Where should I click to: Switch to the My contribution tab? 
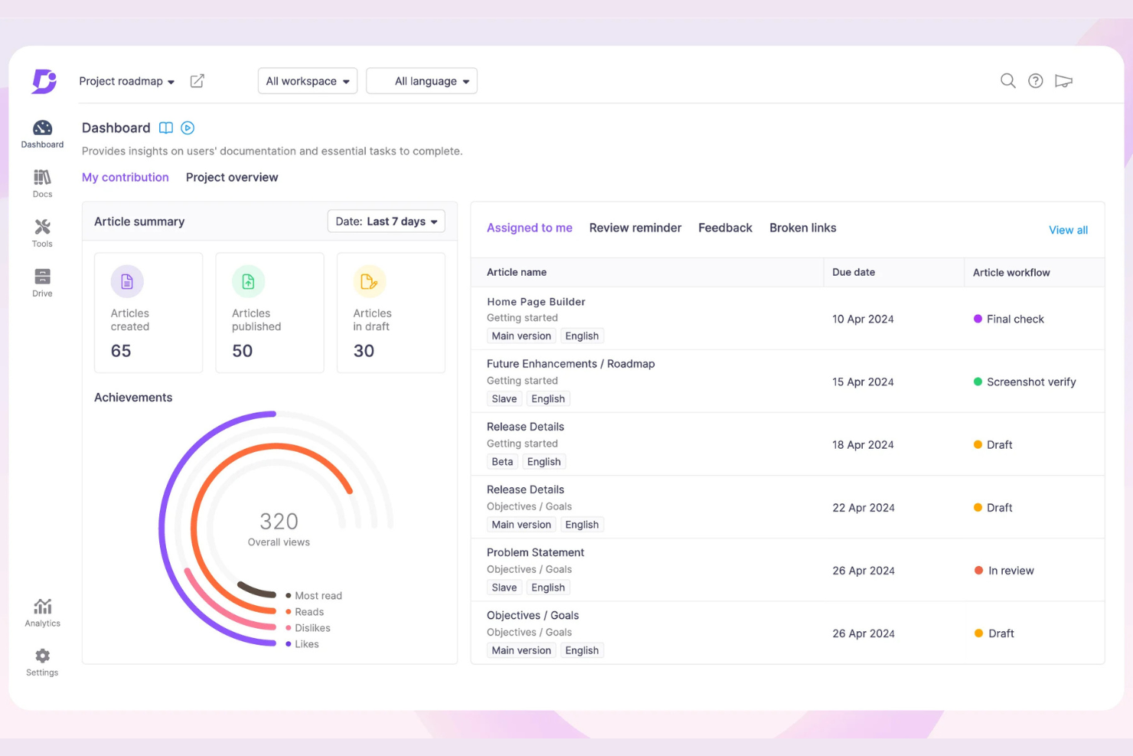(126, 177)
